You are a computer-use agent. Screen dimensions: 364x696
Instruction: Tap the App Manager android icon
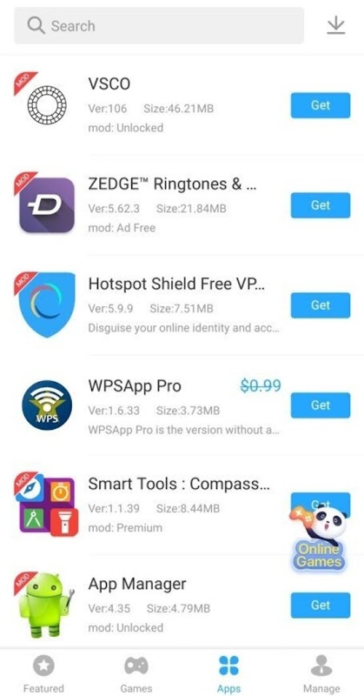(46, 605)
